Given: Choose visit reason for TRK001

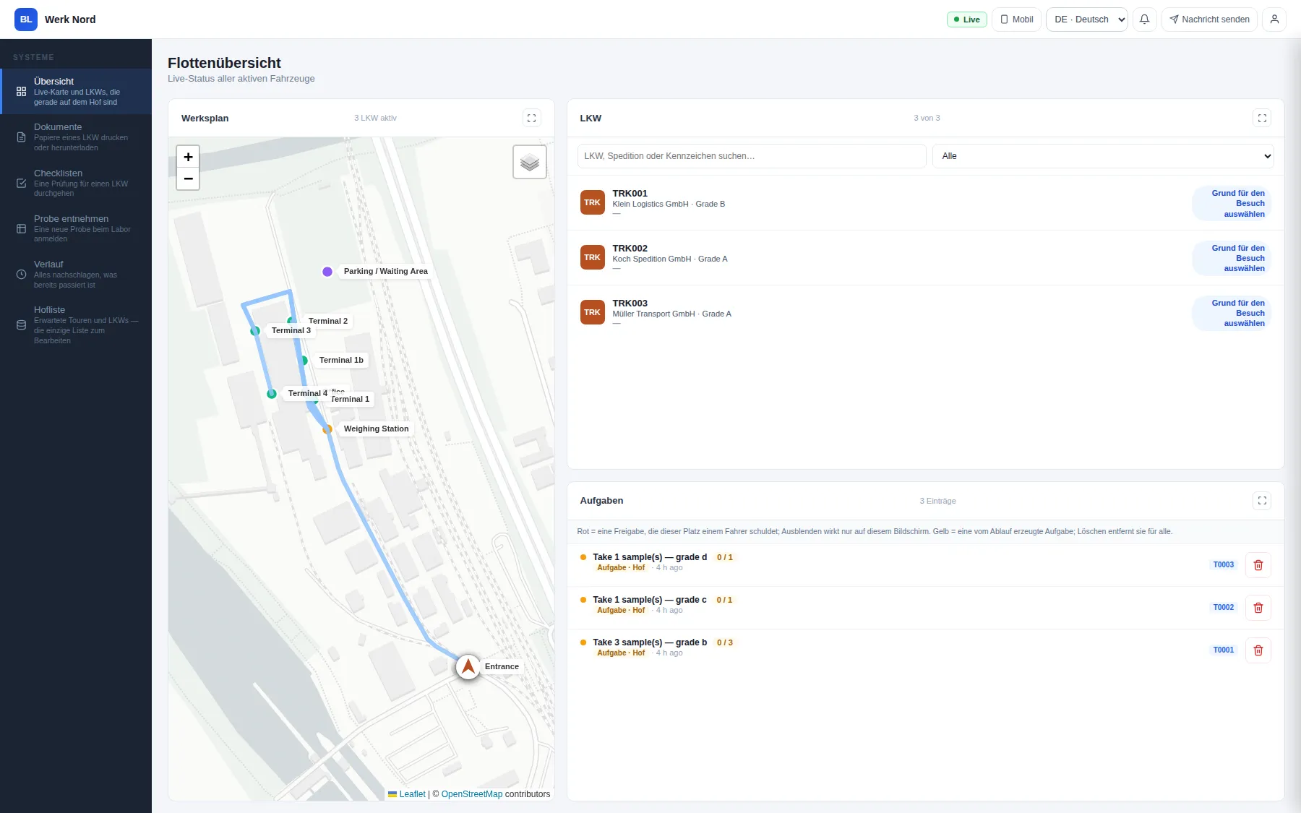Looking at the screenshot, I should tap(1232, 204).
